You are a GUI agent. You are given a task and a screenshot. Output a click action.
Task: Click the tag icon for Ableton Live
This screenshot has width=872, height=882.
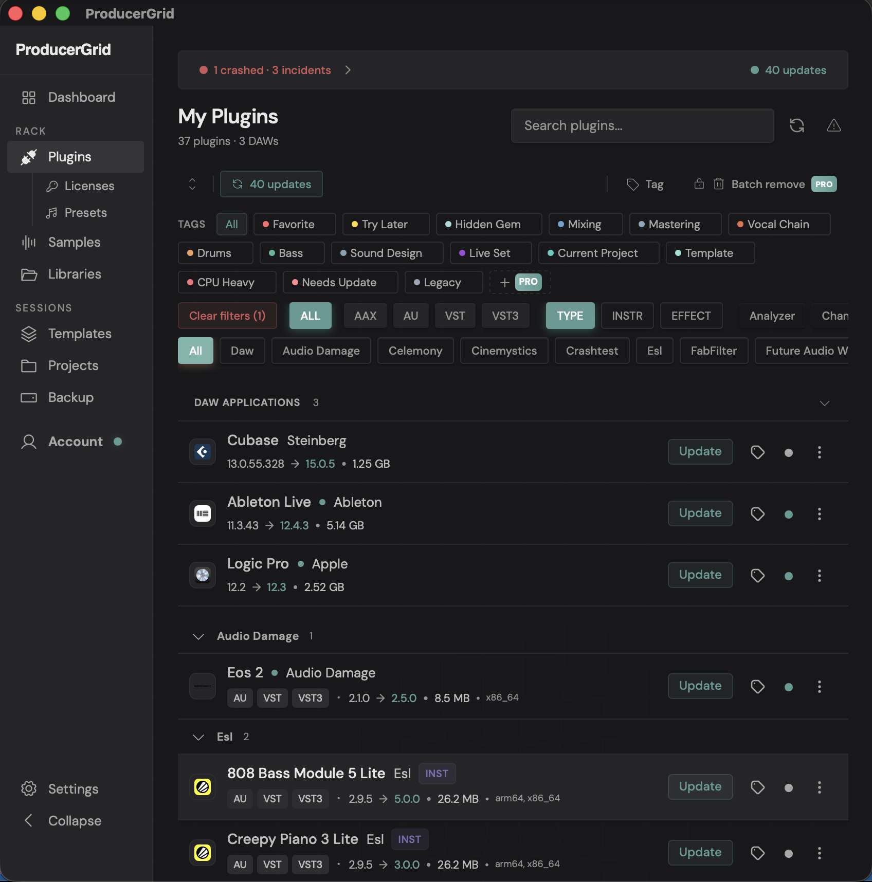point(758,514)
